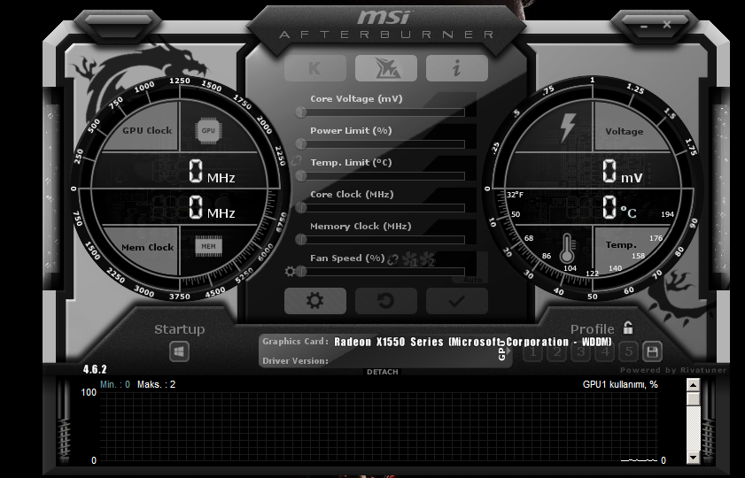Click the monitor scrollbar down arrow

pyautogui.click(x=694, y=458)
